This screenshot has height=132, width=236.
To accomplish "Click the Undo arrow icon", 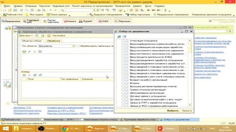I will 51,10.
